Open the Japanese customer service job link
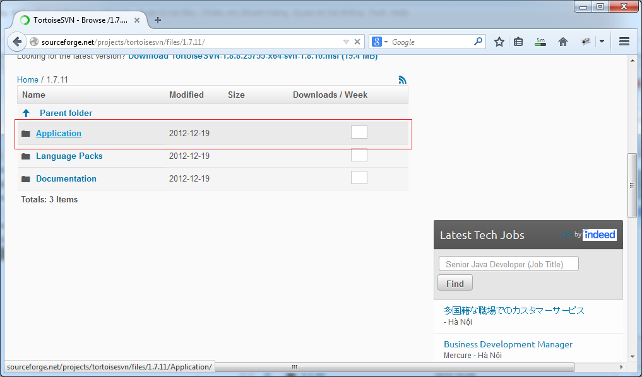 click(x=514, y=310)
